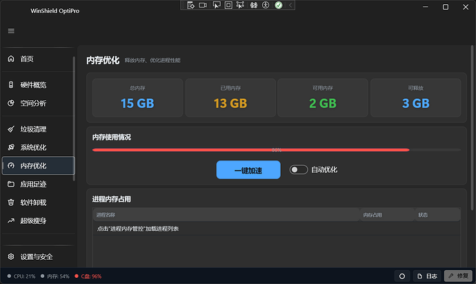Open the 空间分析 space analysis page
The image size is (476, 284).
38,104
